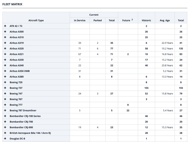Screen dimensions: 190x142
Task: Click the Airbus A319 in-service count 33
Action: 80,43
